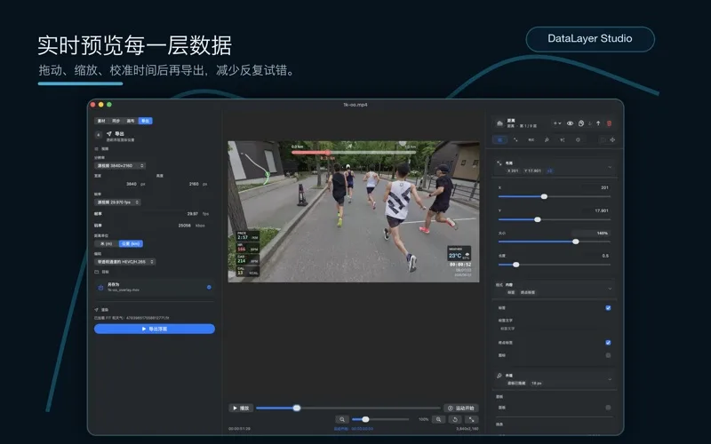Click the reset zoom rotate icon
The width and height of the screenshot is (711, 444).
point(455,419)
